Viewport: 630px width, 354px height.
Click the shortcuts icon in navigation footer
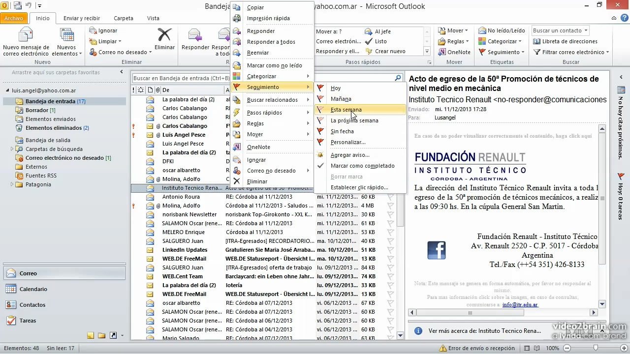pos(113,336)
